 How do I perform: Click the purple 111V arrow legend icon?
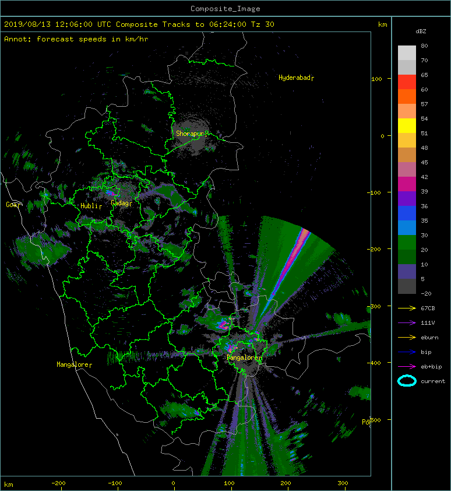tap(407, 323)
